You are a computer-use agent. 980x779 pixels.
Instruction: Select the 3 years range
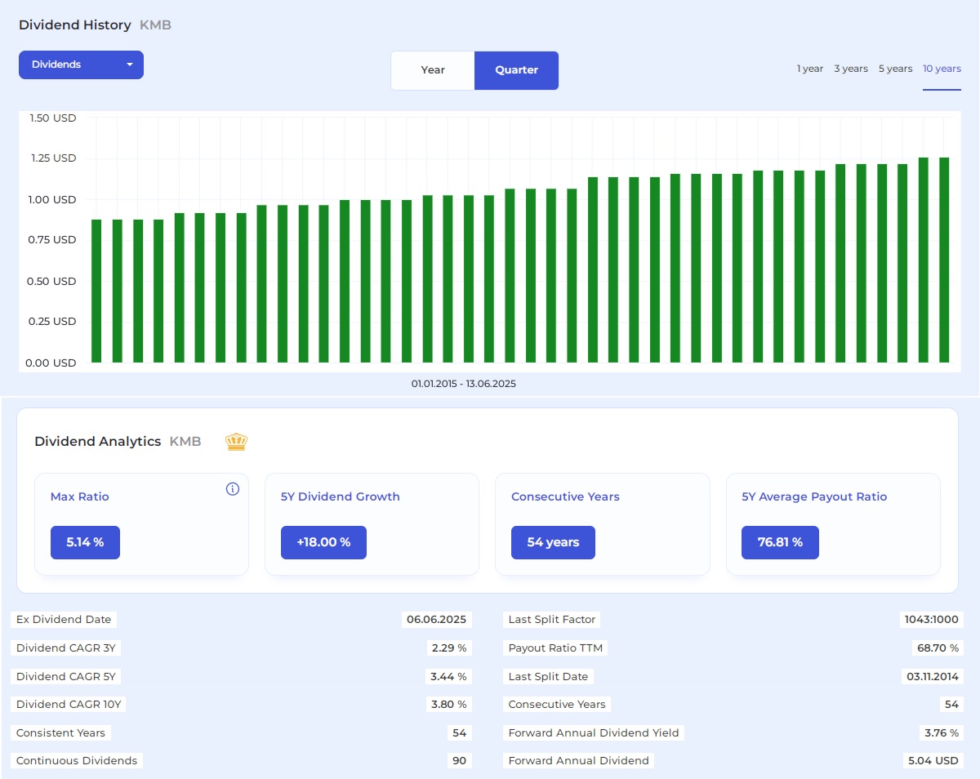851,69
